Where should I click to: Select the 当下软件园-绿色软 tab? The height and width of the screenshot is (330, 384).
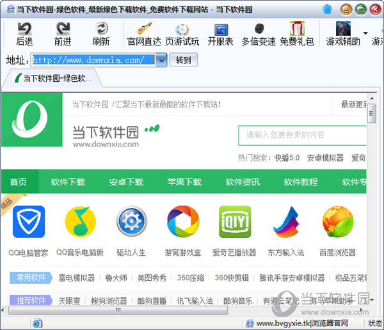(52, 78)
